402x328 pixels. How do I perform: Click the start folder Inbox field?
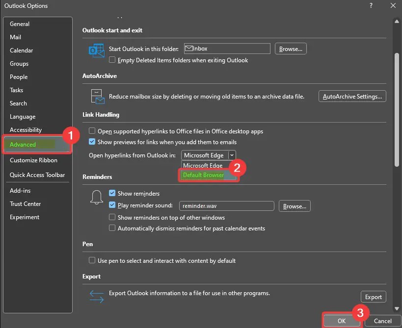click(x=227, y=49)
